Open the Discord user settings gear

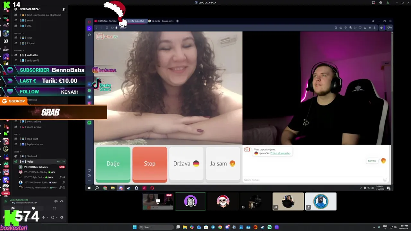click(x=62, y=218)
